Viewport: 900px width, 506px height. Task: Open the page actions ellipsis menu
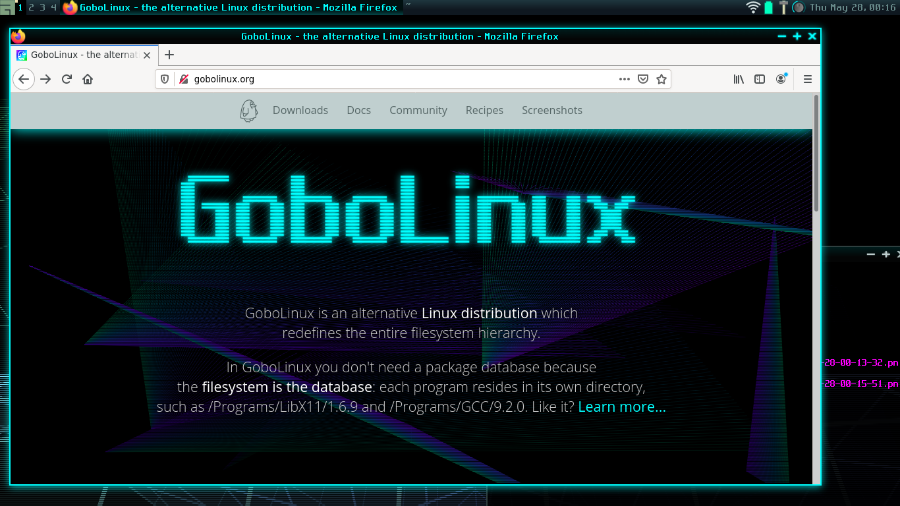point(624,78)
